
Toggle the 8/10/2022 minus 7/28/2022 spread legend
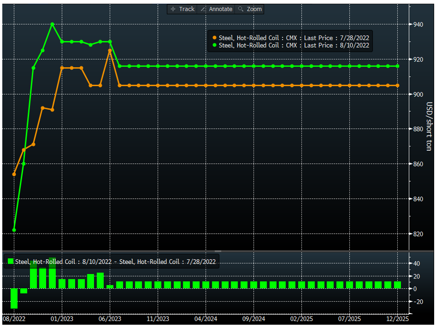[x=111, y=262]
